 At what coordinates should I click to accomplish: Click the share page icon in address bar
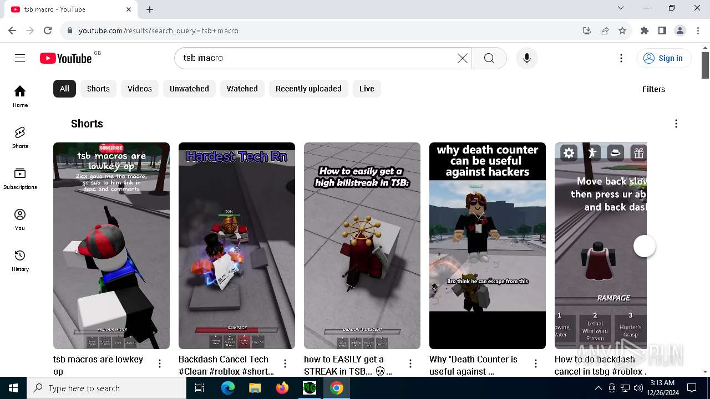tap(605, 30)
